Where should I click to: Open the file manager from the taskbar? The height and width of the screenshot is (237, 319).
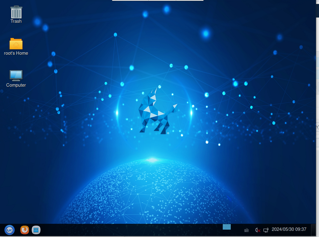(36, 230)
